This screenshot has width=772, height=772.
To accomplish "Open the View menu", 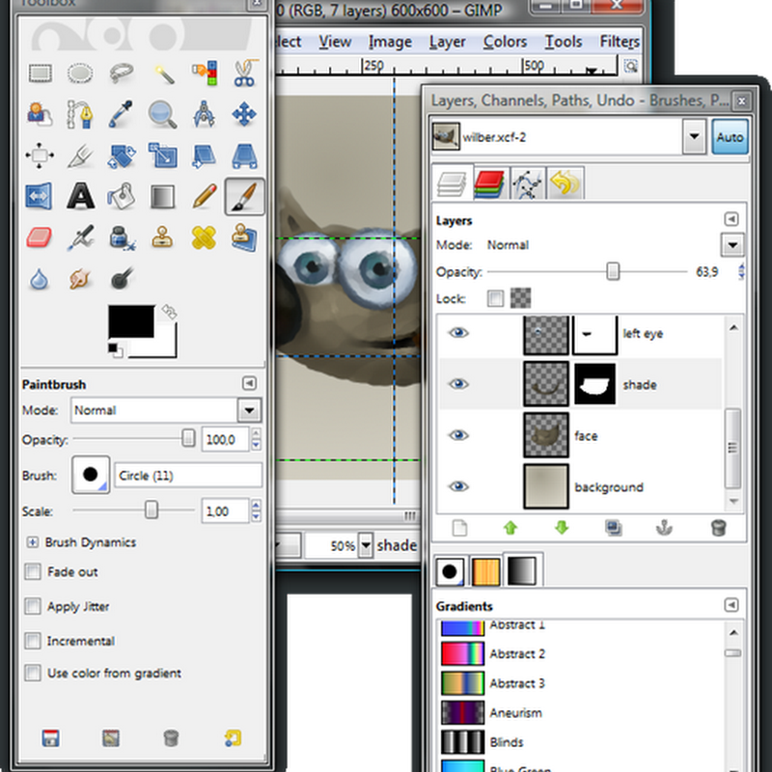I will tap(335, 41).
